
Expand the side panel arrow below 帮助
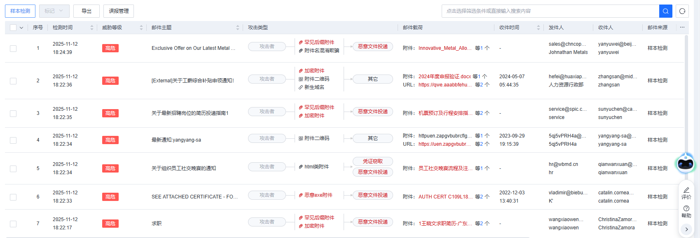[x=686, y=229]
